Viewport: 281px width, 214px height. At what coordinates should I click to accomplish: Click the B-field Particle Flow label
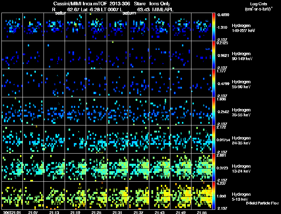pyautogui.click(x=262, y=203)
